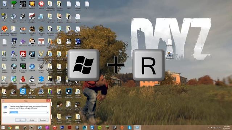This screenshot has height=130, width=232.
Task: Click OK in the Run dialog
Action: (x=20, y=120)
